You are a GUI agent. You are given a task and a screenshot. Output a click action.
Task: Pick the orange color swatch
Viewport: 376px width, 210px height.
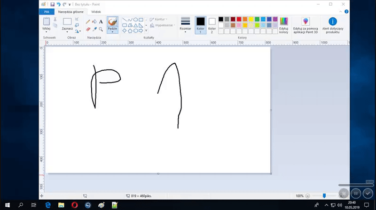pyautogui.click(x=245, y=19)
